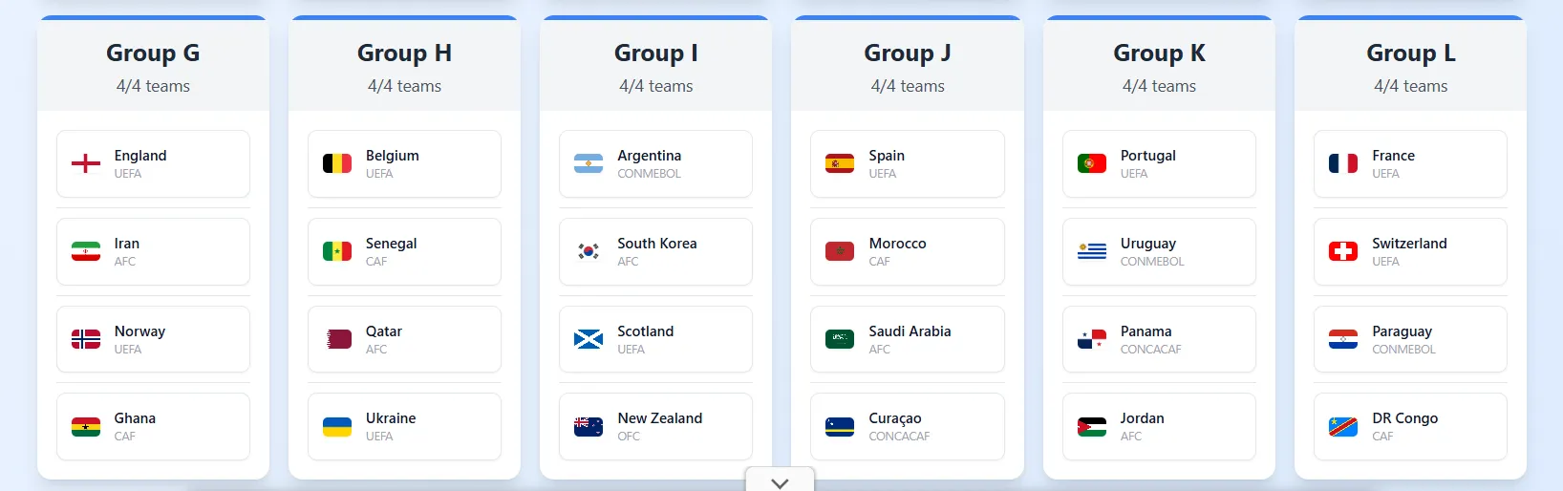Click the Switzerland flag icon
1563x491 pixels.
[x=1343, y=252]
